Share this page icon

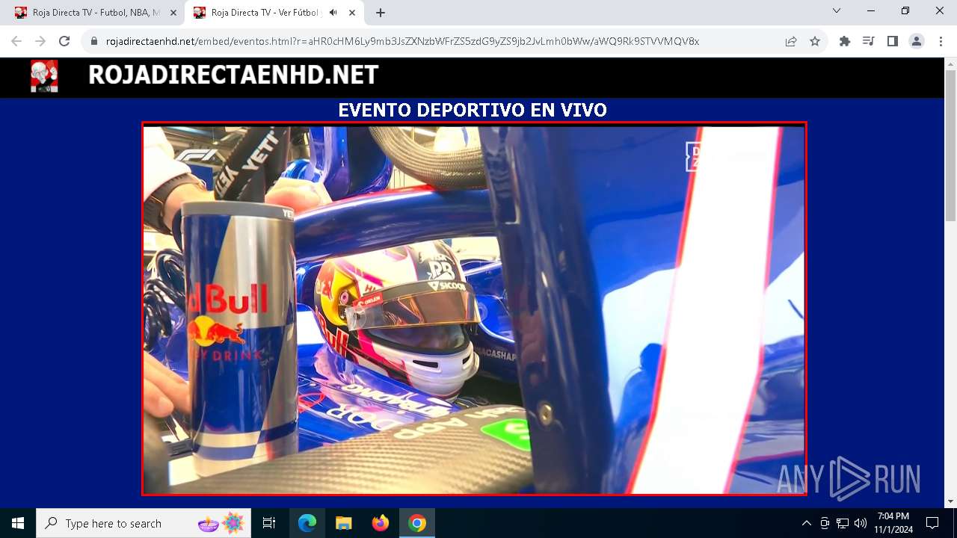(791, 41)
